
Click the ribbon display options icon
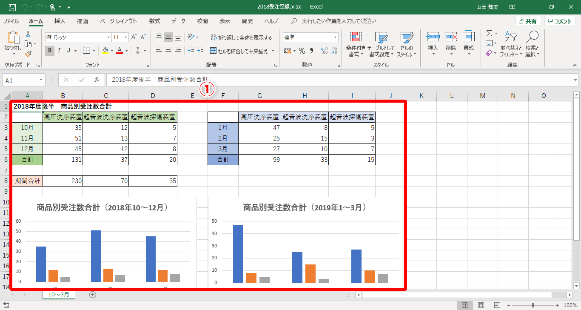click(x=513, y=7)
